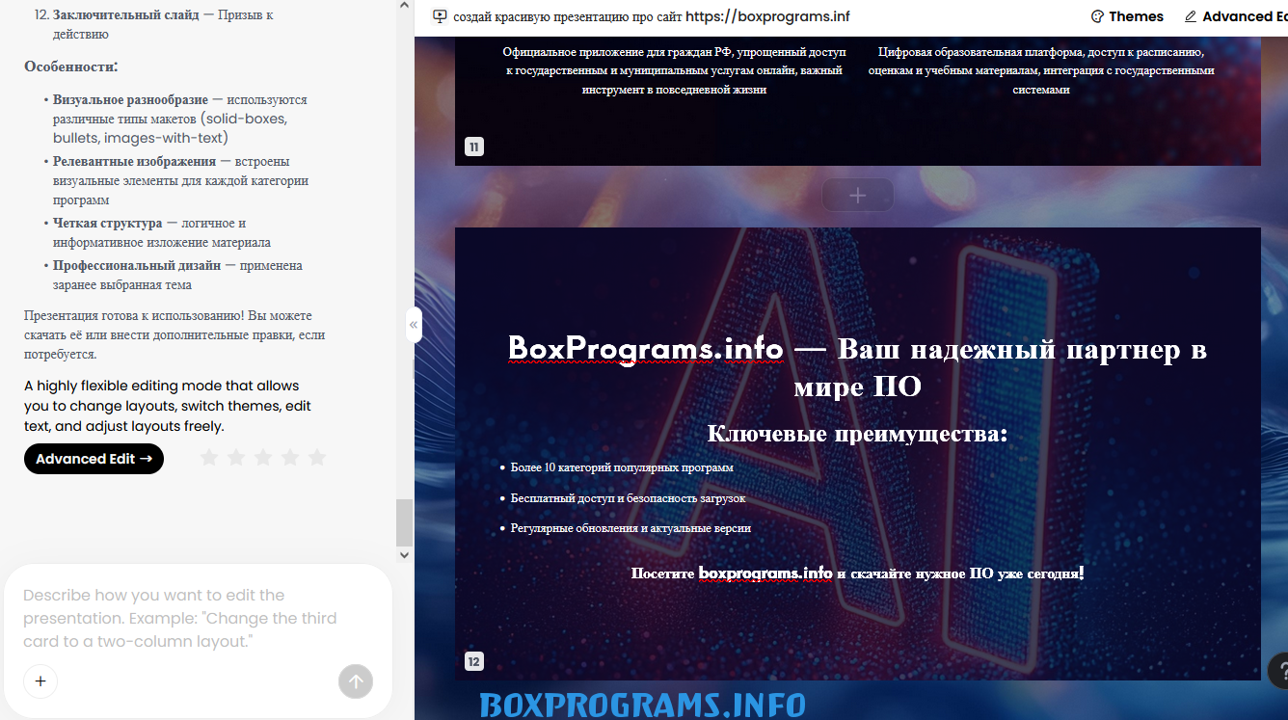This screenshot has height=720, width=1288.
Task: Open the help question mark button
Action: 1279,670
